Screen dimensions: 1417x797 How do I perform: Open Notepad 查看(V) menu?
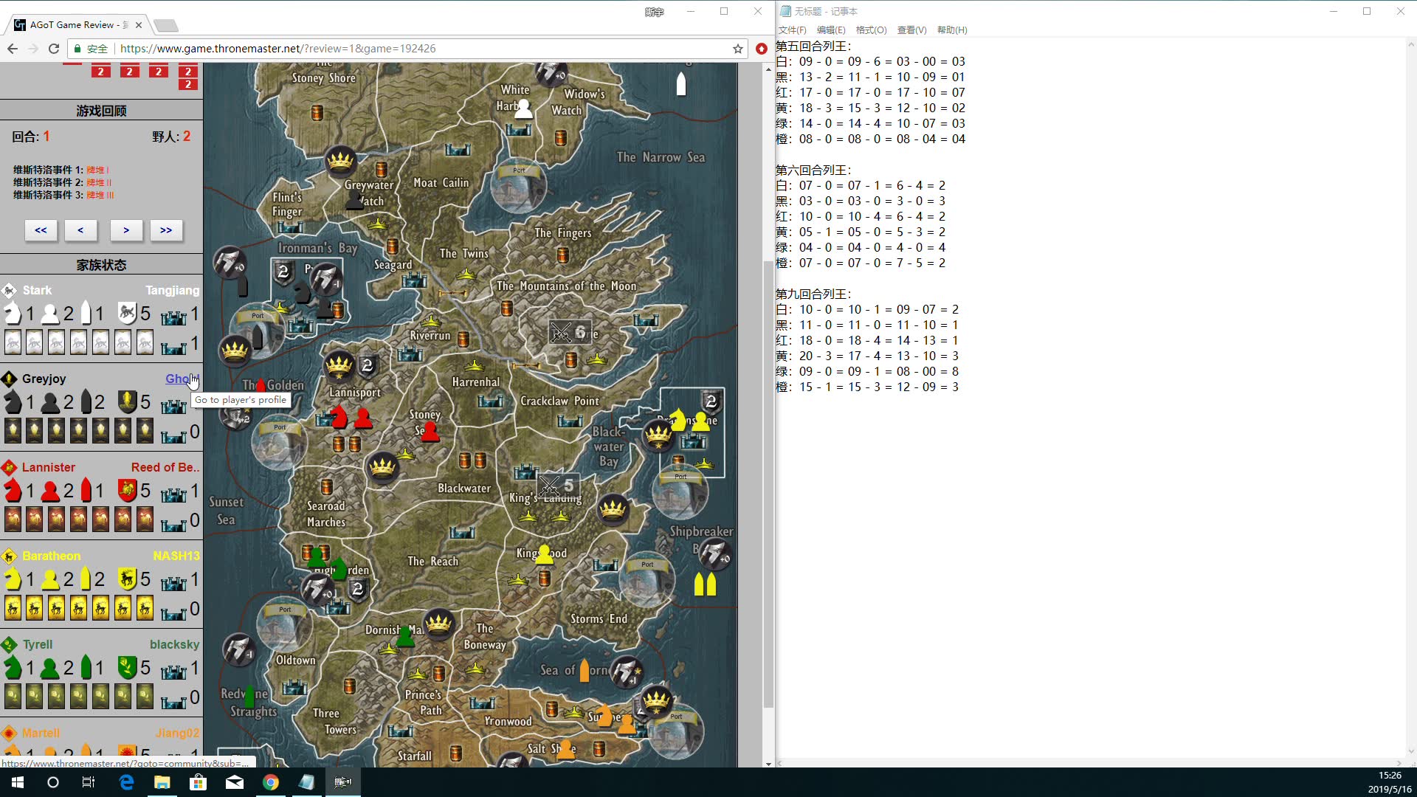pos(911,30)
